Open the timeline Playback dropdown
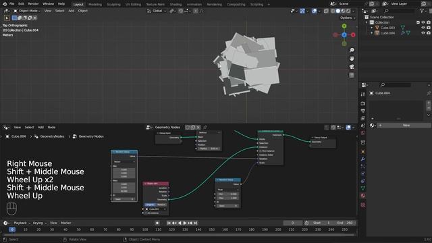 22,223
